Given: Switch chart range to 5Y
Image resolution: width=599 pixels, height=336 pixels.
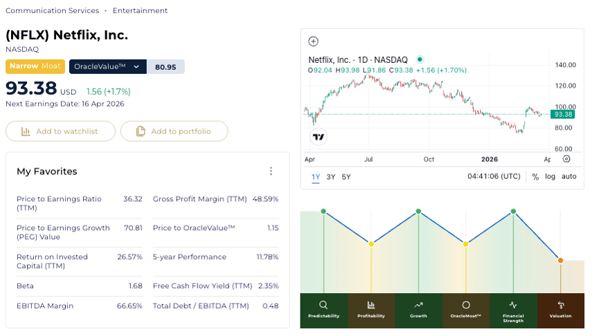Looking at the screenshot, I should pyautogui.click(x=346, y=177).
